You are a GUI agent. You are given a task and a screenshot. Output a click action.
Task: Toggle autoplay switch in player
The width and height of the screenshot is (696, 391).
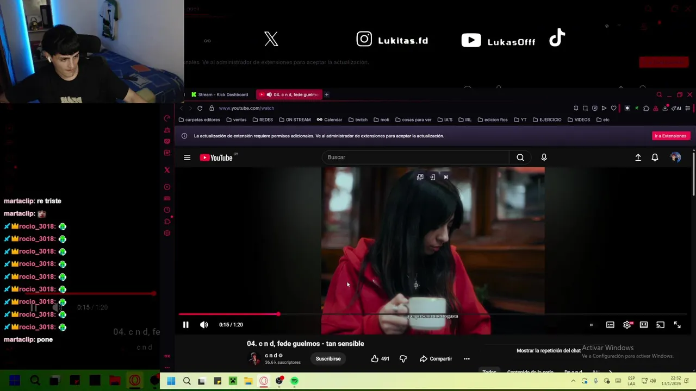click(x=591, y=325)
